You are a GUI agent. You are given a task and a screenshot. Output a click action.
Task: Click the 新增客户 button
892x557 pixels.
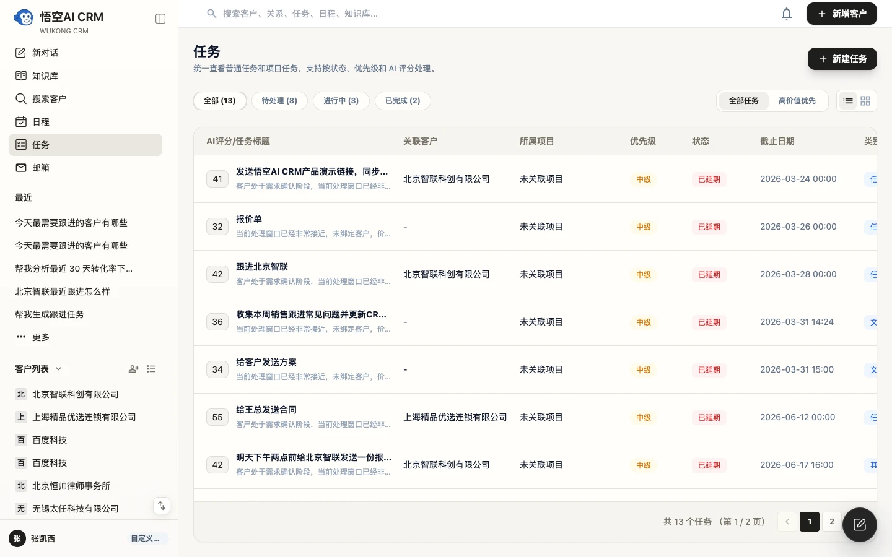(841, 14)
